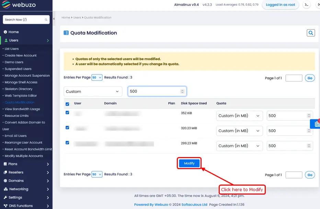
Task: Click the page number input beside the Go button
Action: tap(294, 78)
